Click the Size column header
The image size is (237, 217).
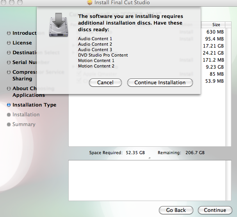[x=216, y=25]
